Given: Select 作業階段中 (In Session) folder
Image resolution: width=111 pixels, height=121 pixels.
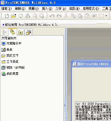Looking at the screenshot, I should click(x=11, y=43).
